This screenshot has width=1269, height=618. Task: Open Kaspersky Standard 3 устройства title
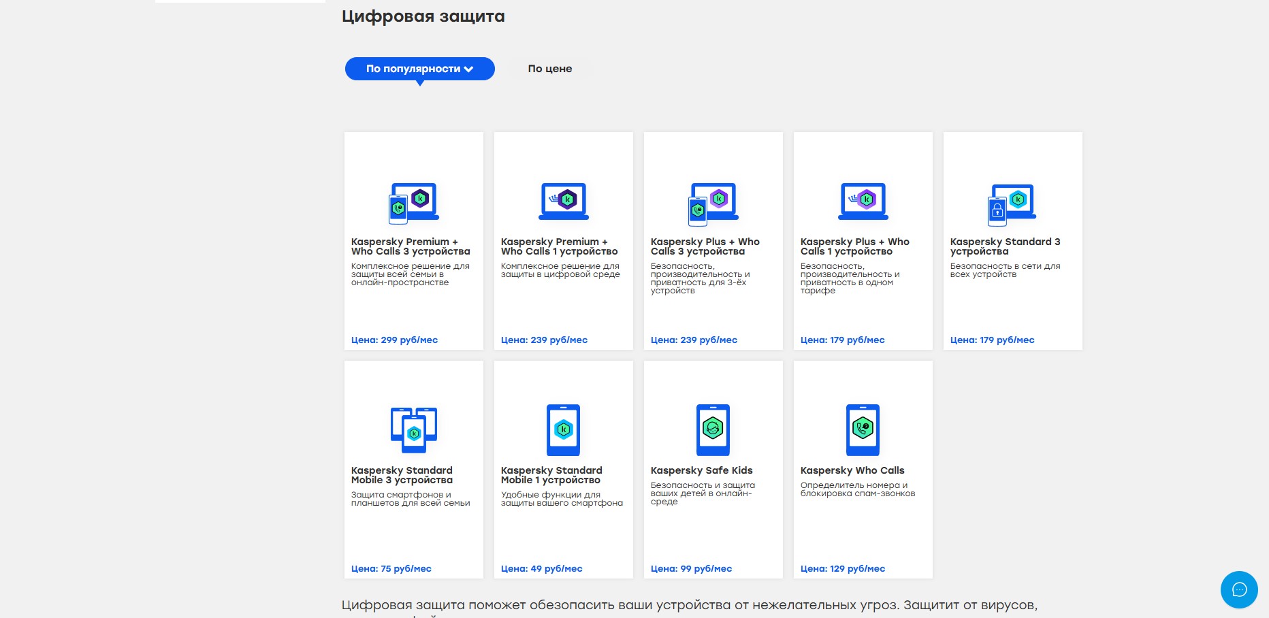(1006, 246)
